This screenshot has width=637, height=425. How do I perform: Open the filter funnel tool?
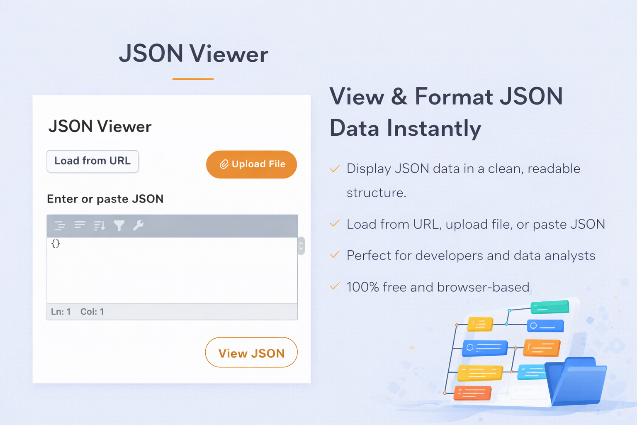click(x=119, y=225)
